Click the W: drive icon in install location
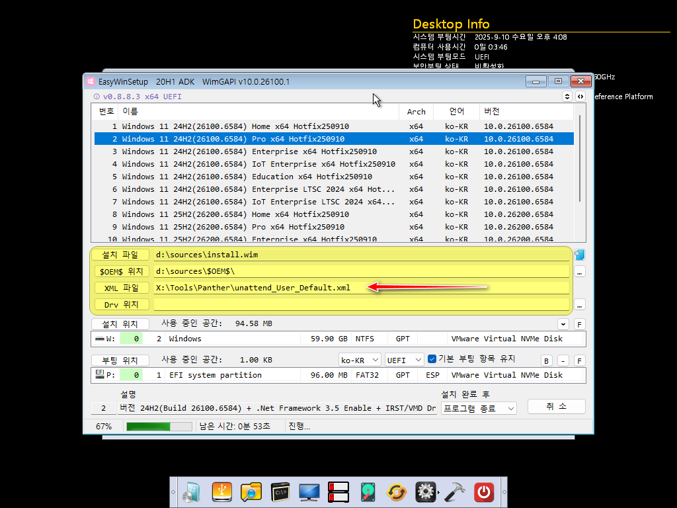 (100, 339)
